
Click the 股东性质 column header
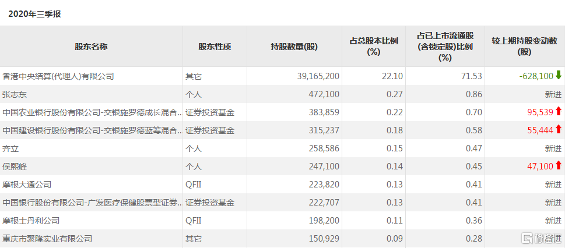pyautogui.click(x=215, y=47)
